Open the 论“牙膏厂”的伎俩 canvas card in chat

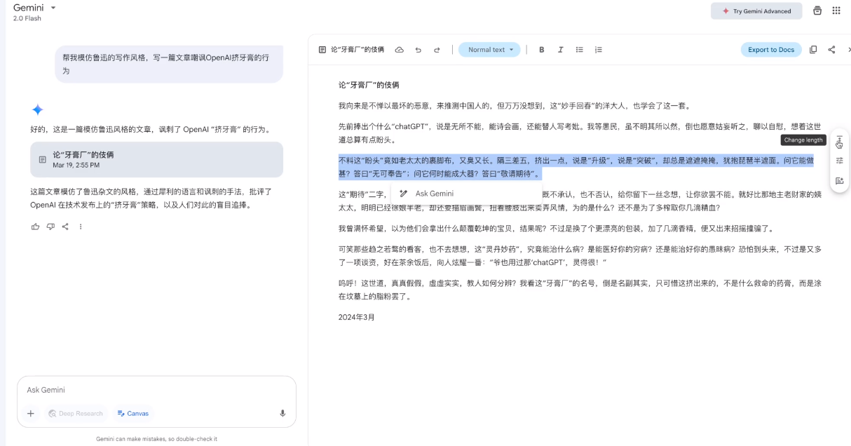coord(156,160)
